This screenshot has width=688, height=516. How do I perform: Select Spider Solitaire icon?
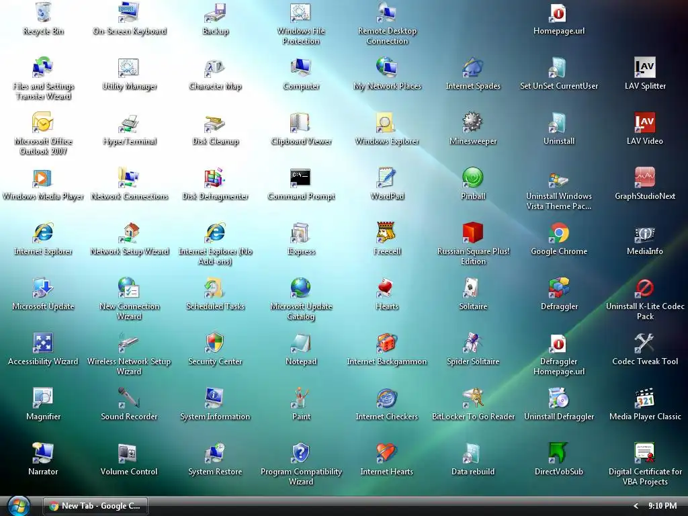click(473, 343)
